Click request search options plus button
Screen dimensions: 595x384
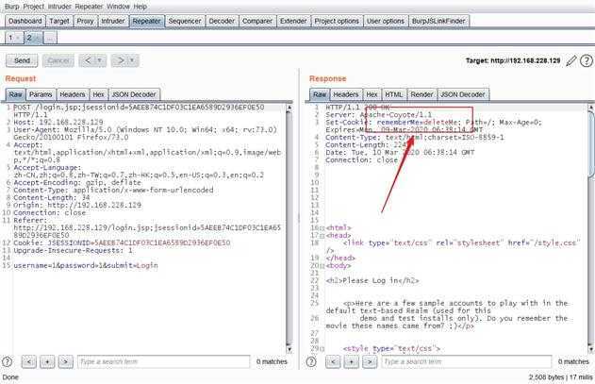[47, 361]
